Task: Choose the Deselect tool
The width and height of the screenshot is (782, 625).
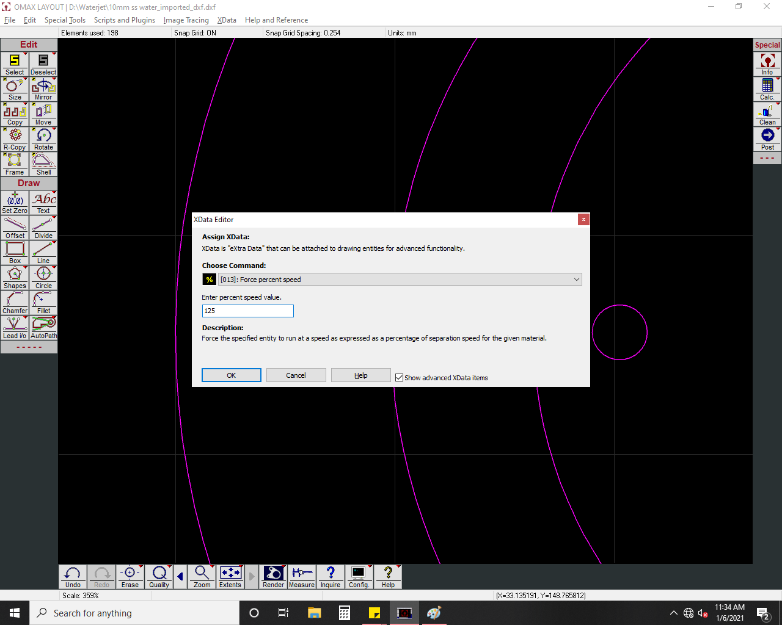Action: (x=43, y=64)
